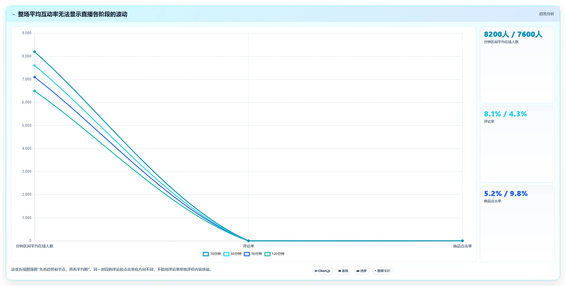Click the y-axis value 2,000
This screenshot has width=566, height=286.
(x=27, y=195)
